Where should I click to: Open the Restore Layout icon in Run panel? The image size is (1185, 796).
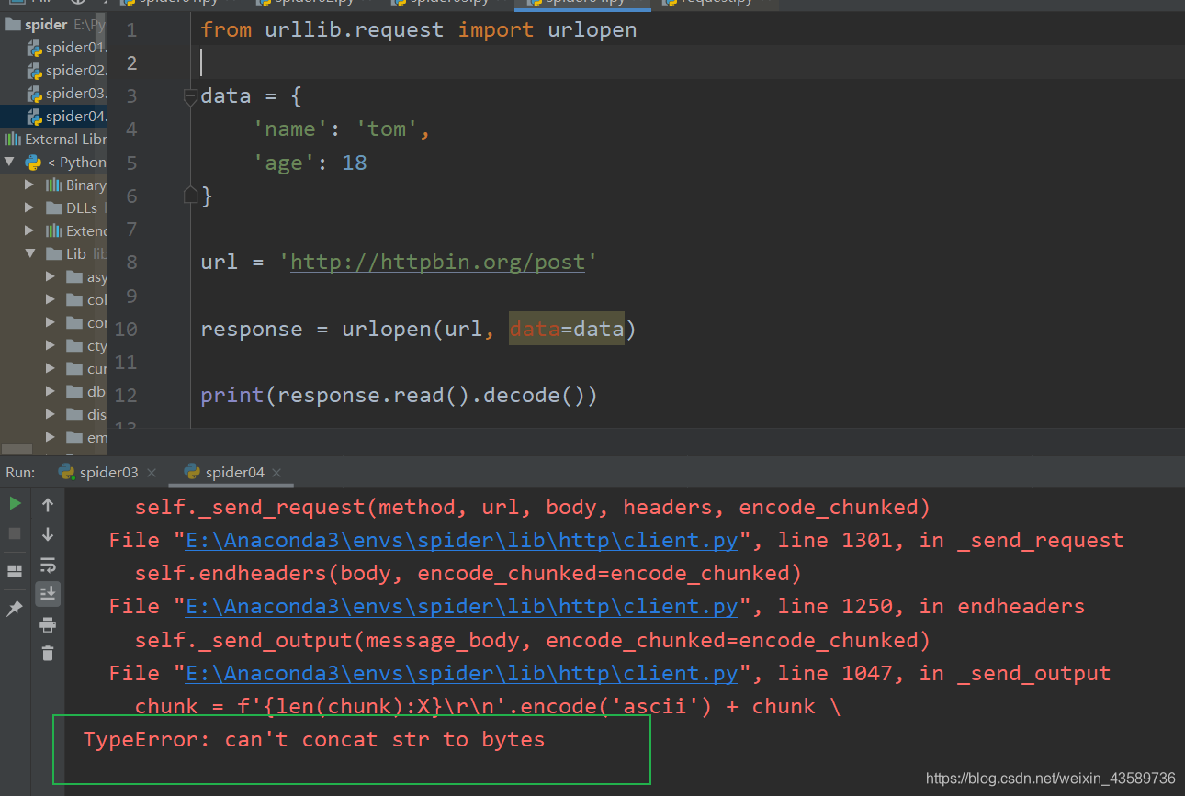pos(15,570)
